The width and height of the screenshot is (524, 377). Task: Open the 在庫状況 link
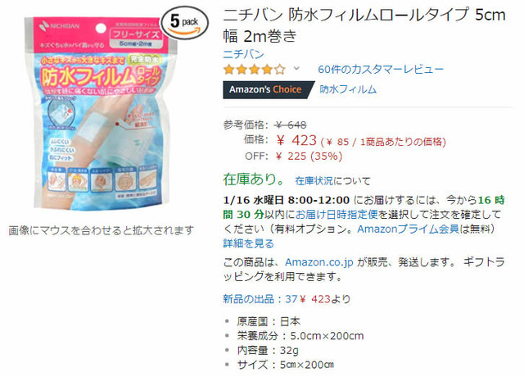314,181
